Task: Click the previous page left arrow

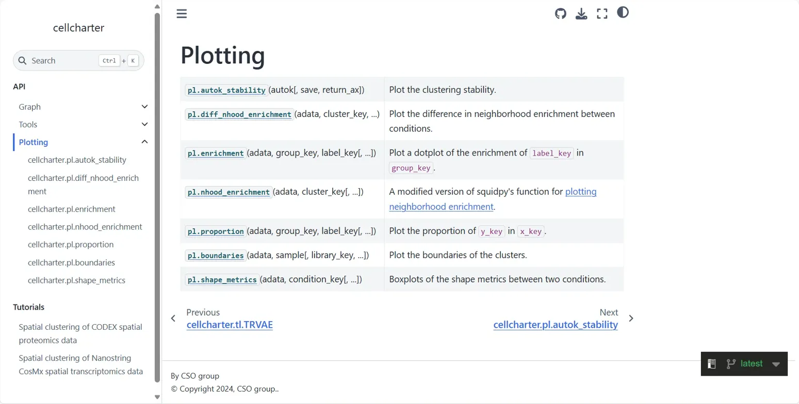Action: (173, 318)
